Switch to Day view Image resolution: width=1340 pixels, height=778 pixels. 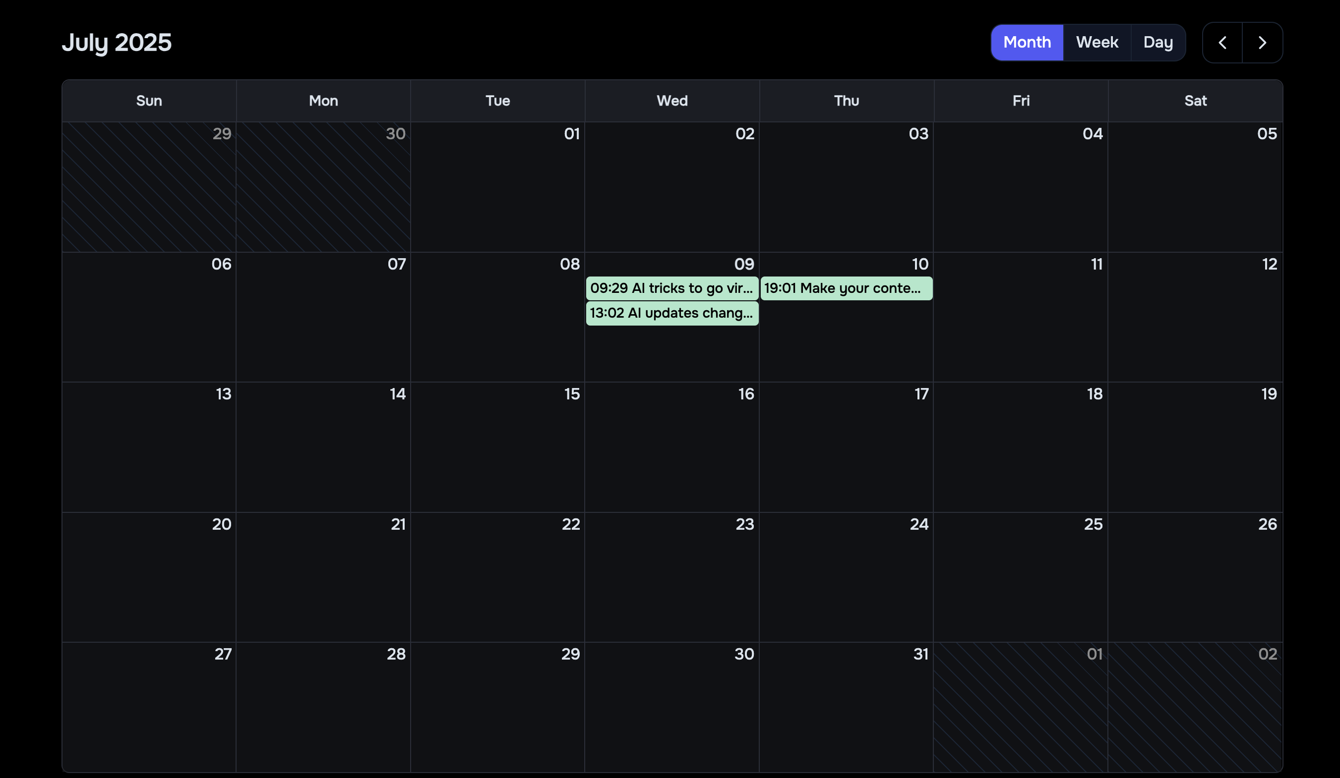click(1158, 43)
